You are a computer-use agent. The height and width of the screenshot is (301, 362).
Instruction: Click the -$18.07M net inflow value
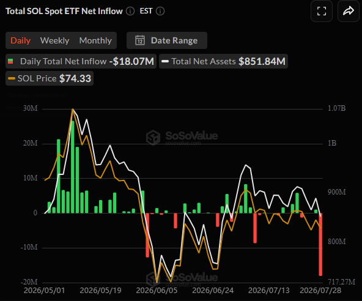click(131, 61)
